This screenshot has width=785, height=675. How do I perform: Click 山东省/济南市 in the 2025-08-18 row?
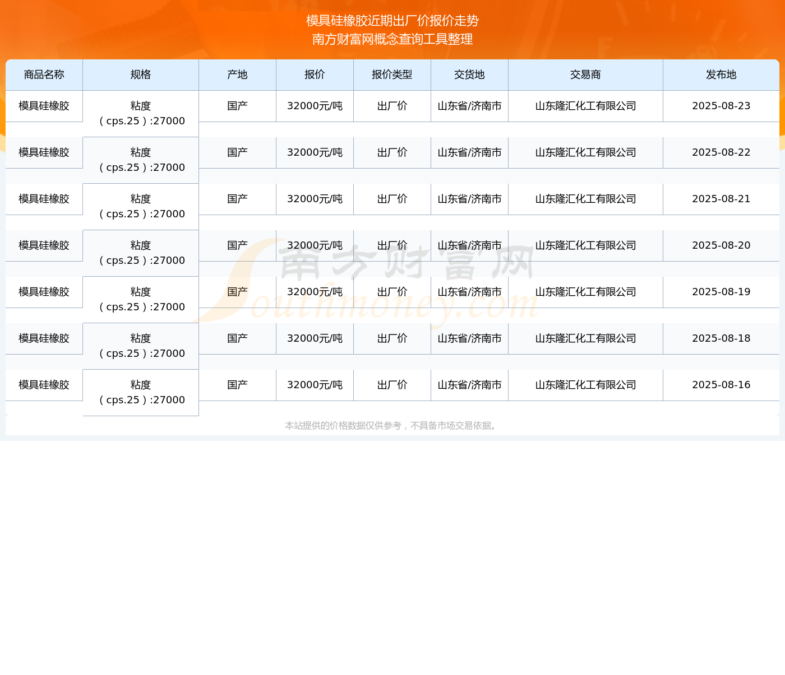tap(470, 338)
